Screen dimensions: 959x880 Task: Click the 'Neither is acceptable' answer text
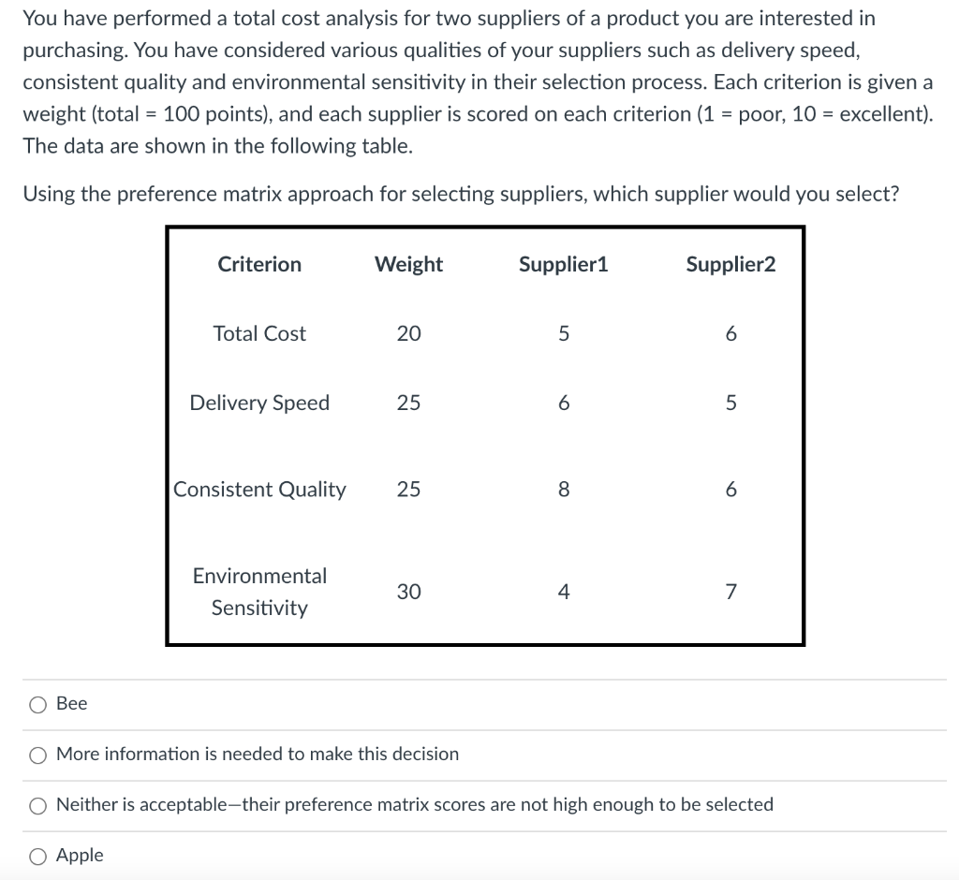click(412, 805)
